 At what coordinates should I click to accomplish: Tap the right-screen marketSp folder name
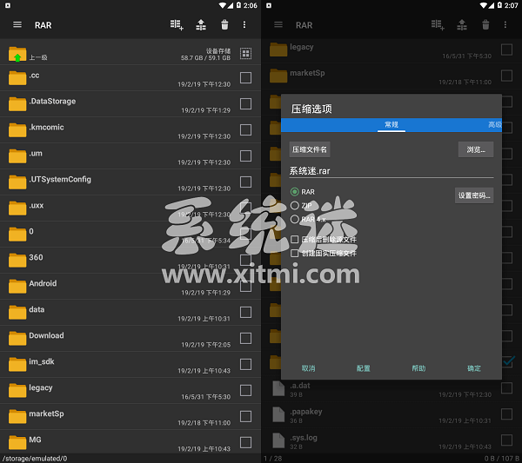tap(307, 73)
